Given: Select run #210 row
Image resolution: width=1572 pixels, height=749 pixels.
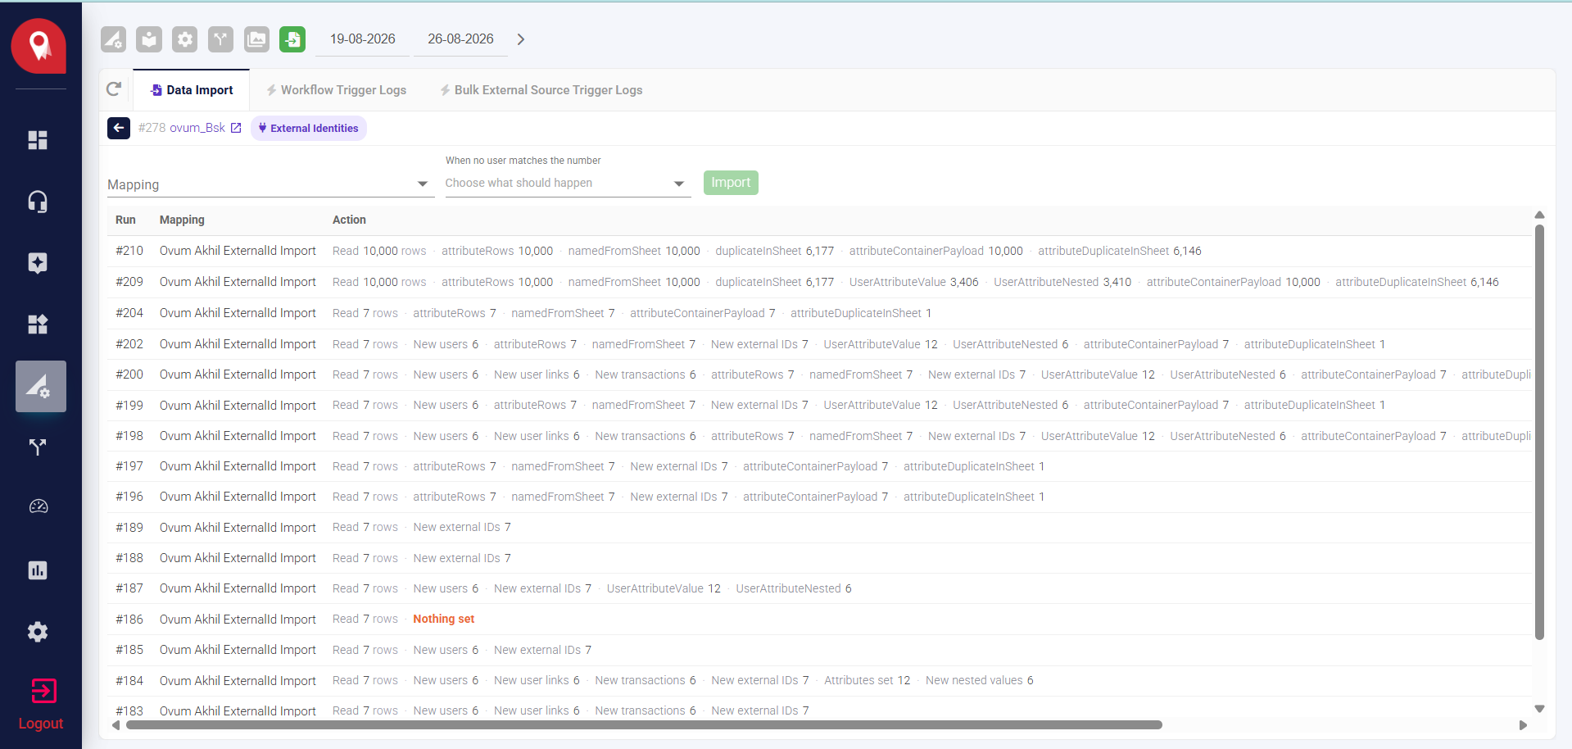Looking at the screenshot, I should tap(819, 251).
